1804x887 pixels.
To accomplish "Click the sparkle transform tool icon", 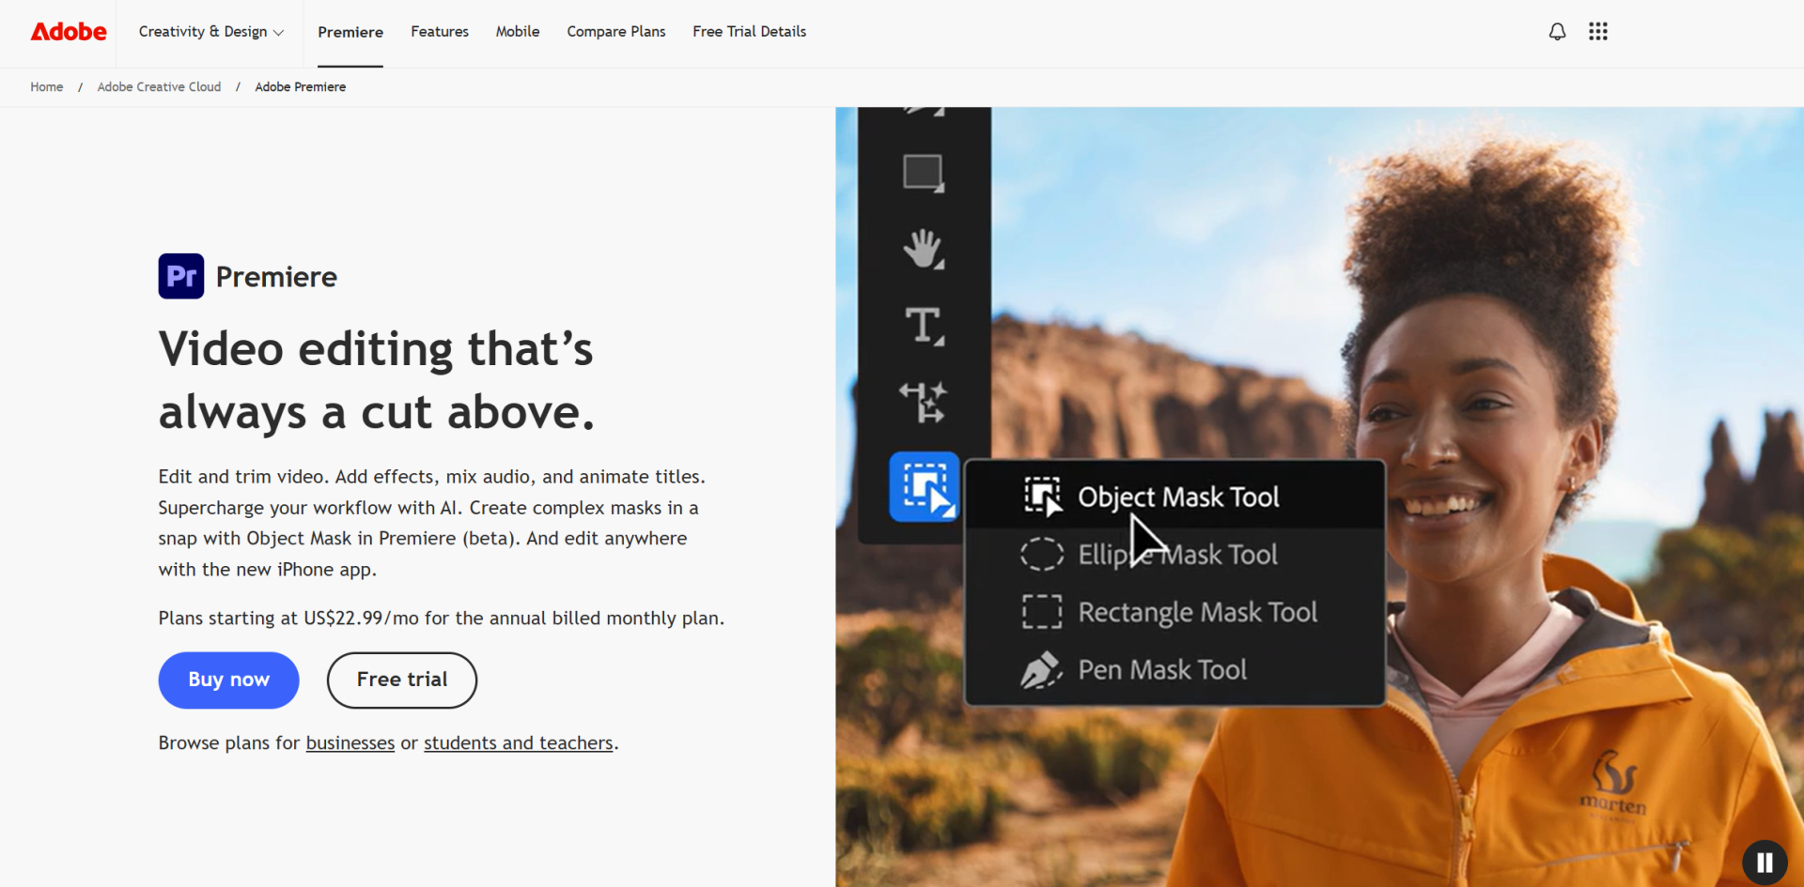I will tap(923, 403).
